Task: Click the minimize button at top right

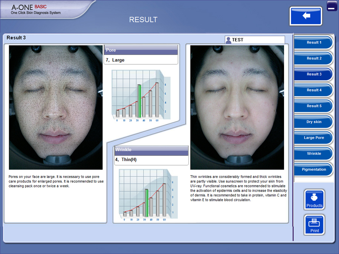Action: tap(332, 6)
